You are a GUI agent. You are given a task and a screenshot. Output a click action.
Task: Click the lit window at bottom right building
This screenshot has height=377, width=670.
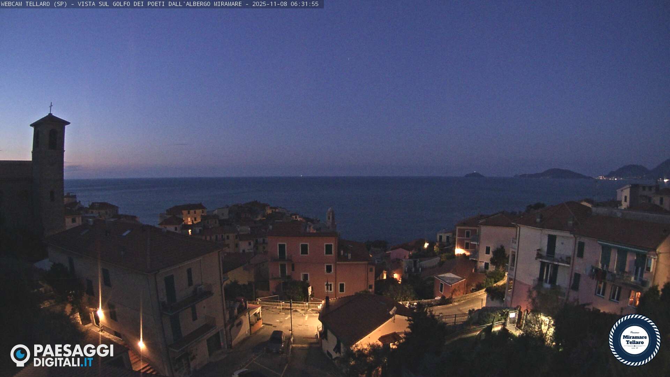634,298
